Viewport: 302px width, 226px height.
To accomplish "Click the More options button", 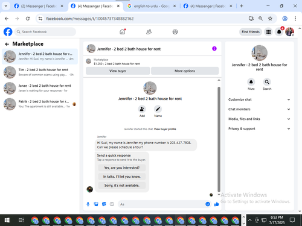I will (185, 71).
